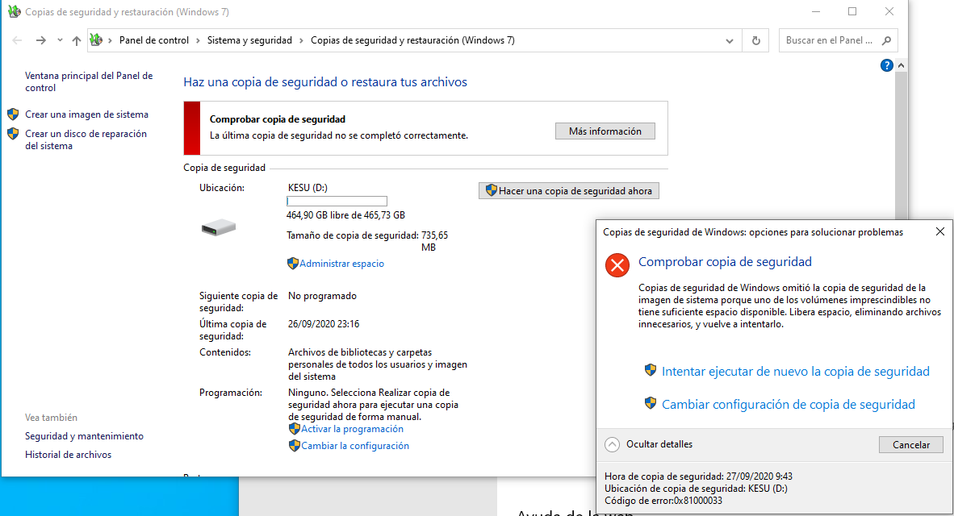
Task: Click the '26/09/2020 23:16' last backup date
Action: point(324,324)
